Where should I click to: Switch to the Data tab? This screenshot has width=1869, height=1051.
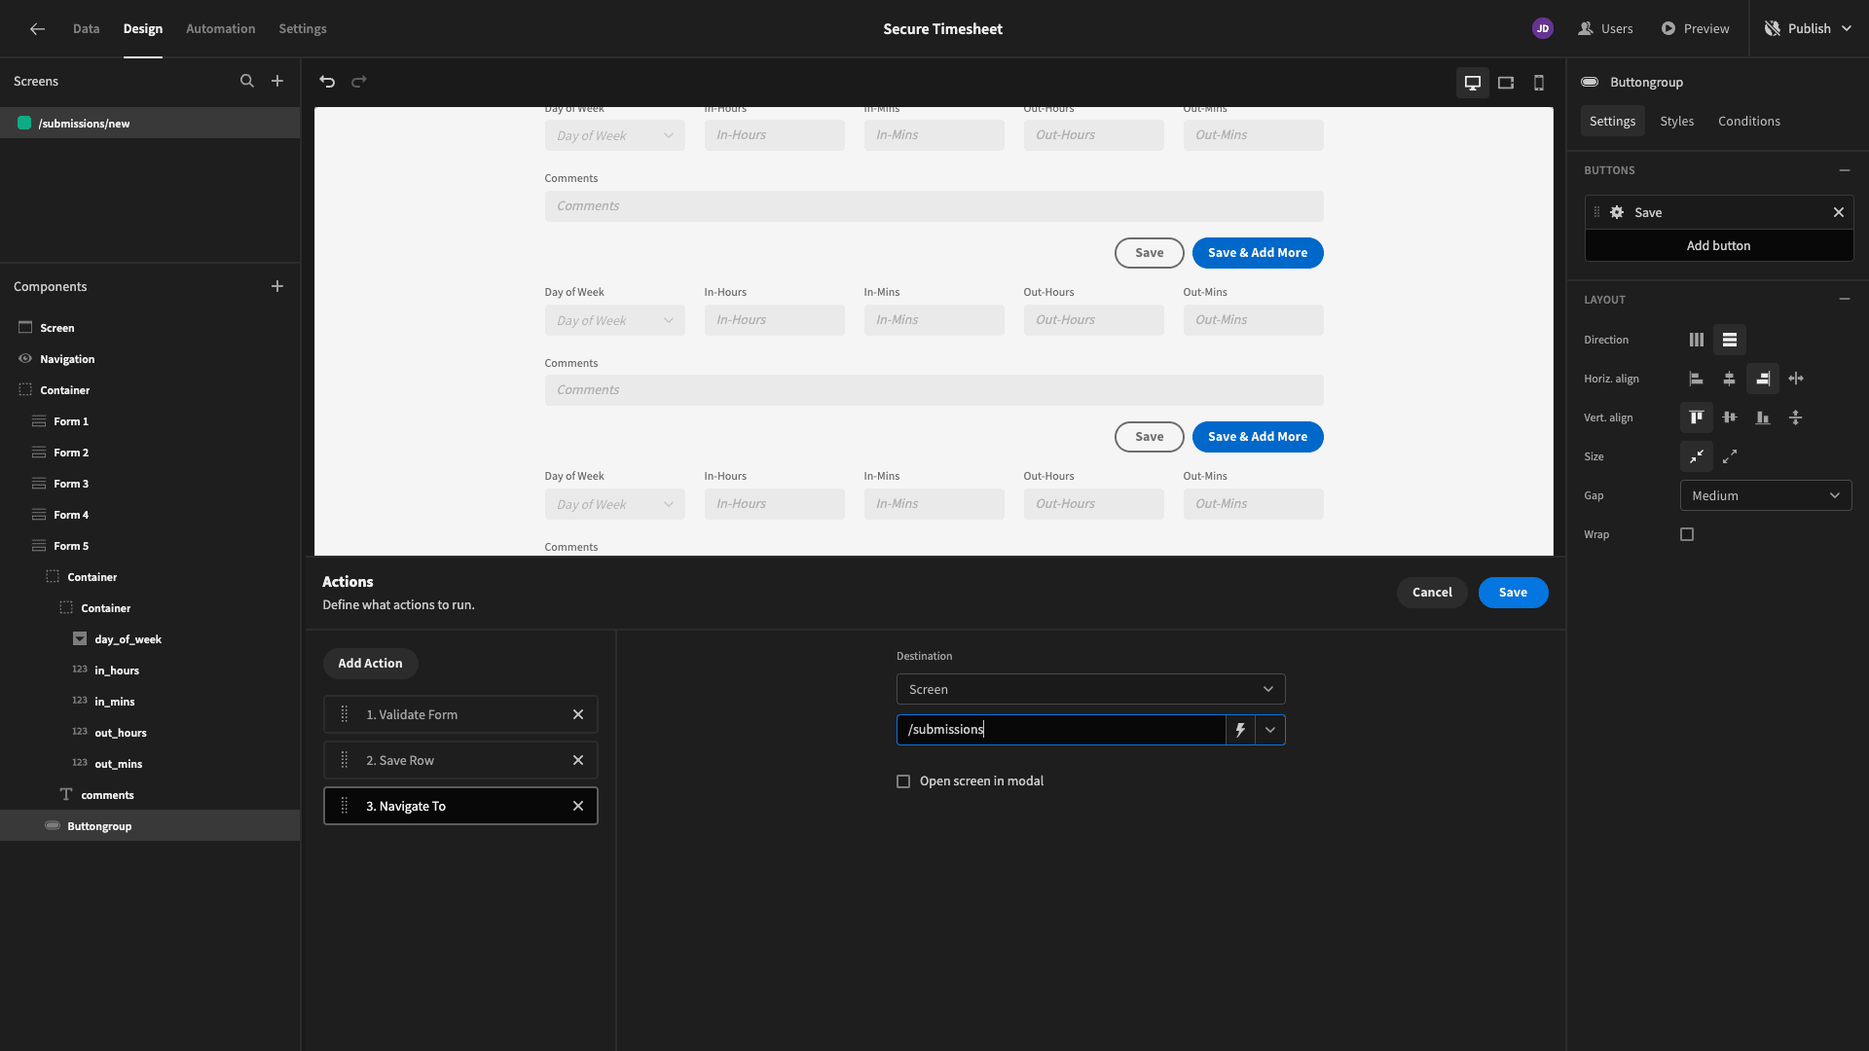(86, 29)
